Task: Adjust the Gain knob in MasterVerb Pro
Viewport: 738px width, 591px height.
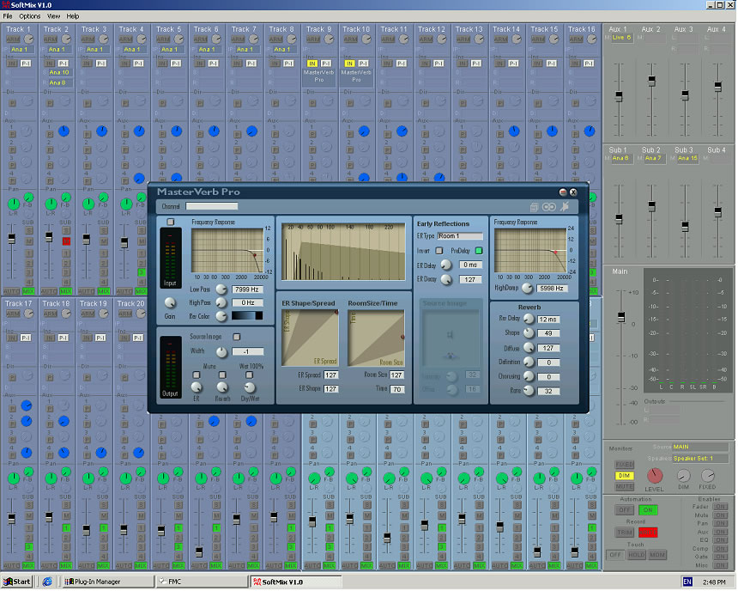Action: tap(170, 302)
